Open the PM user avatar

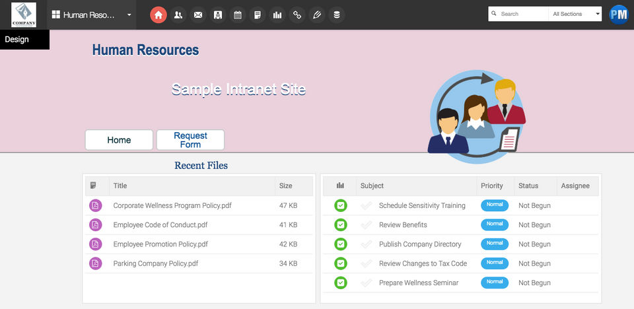[619, 15]
